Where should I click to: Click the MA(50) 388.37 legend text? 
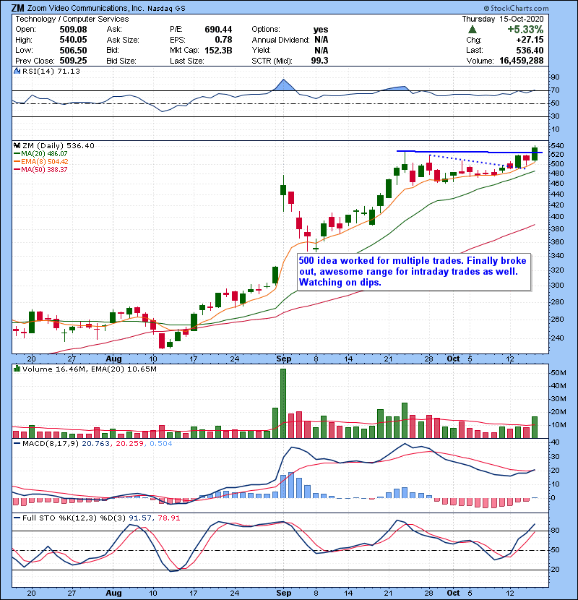click(44, 169)
